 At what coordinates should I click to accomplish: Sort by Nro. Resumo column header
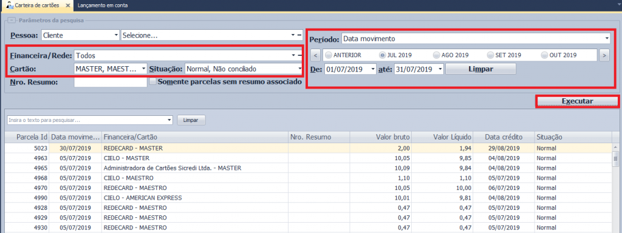click(318, 137)
